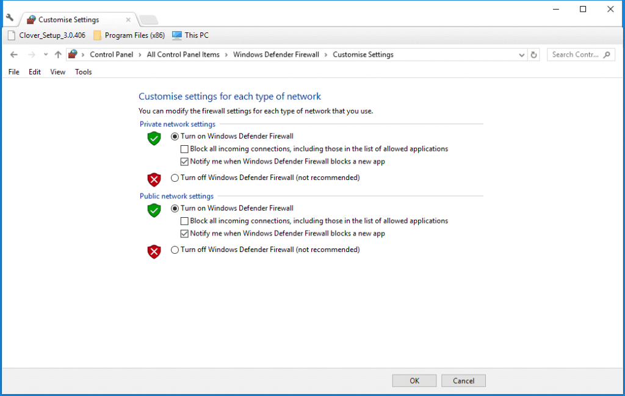Open Program Files (x86) bookmark folder
Screen dimensions: 625x396
(x=129, y=35)
